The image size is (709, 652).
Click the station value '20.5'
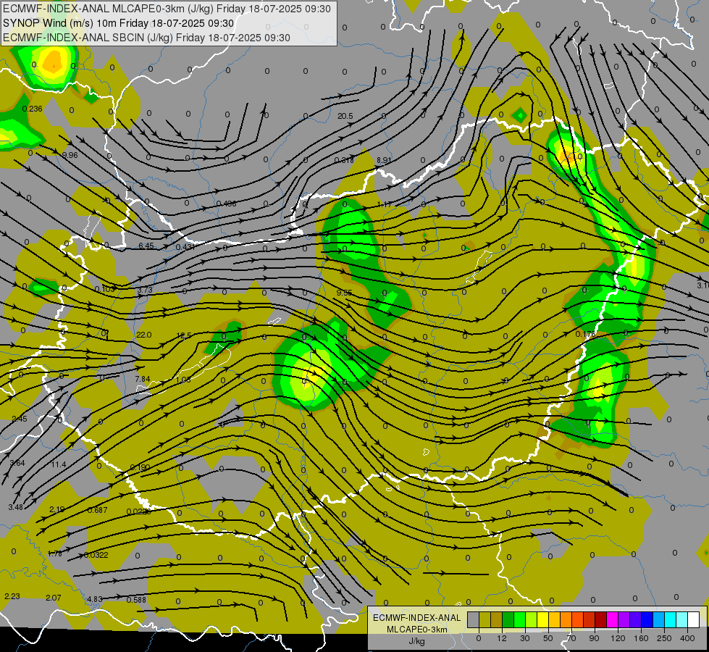pyautogui.click(x=345, y=117)
